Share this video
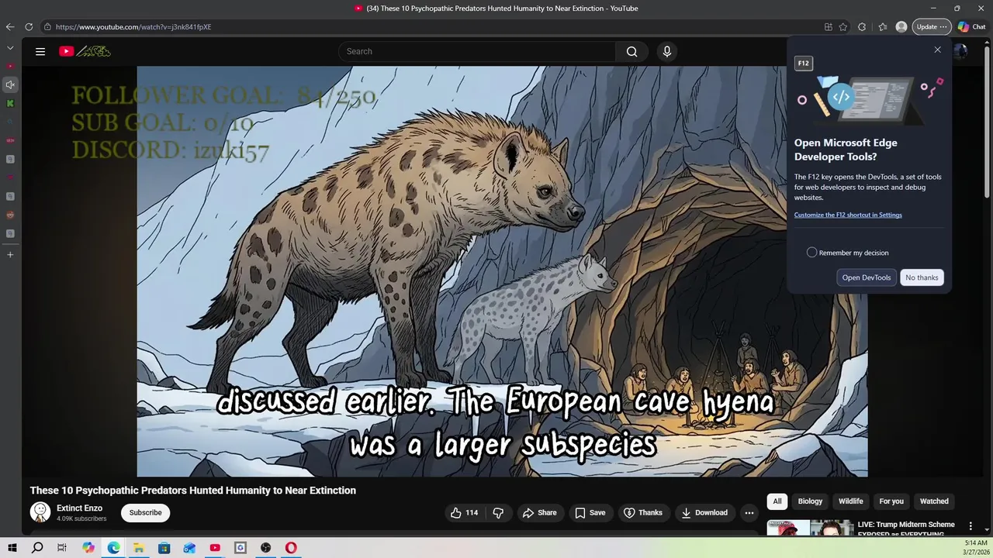Screen dimensions: 993x558 coord(539,512)
